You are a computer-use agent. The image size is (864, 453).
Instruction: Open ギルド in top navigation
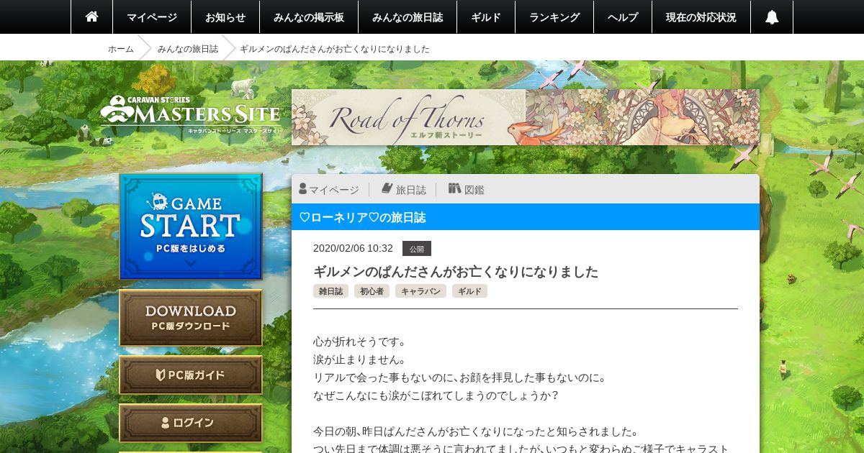point(486,17)
